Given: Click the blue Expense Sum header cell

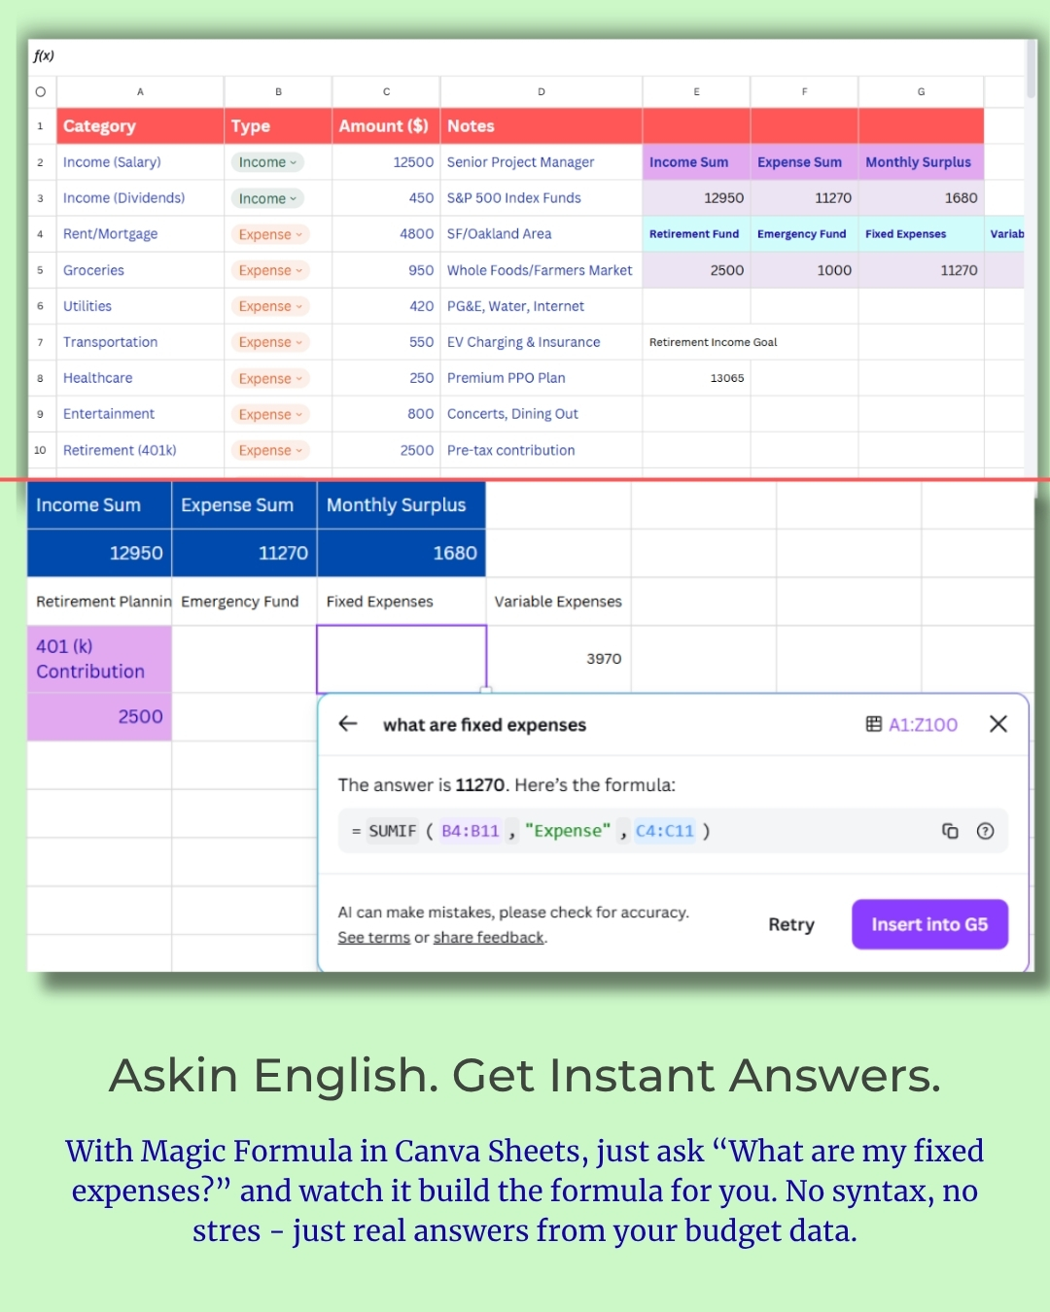Looking at the screenshot, I should (244, 505).
